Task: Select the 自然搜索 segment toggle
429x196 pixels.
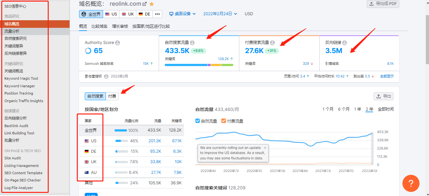Action: coord(95,96)
